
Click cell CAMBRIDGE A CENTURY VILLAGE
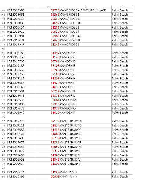point(85,10)
